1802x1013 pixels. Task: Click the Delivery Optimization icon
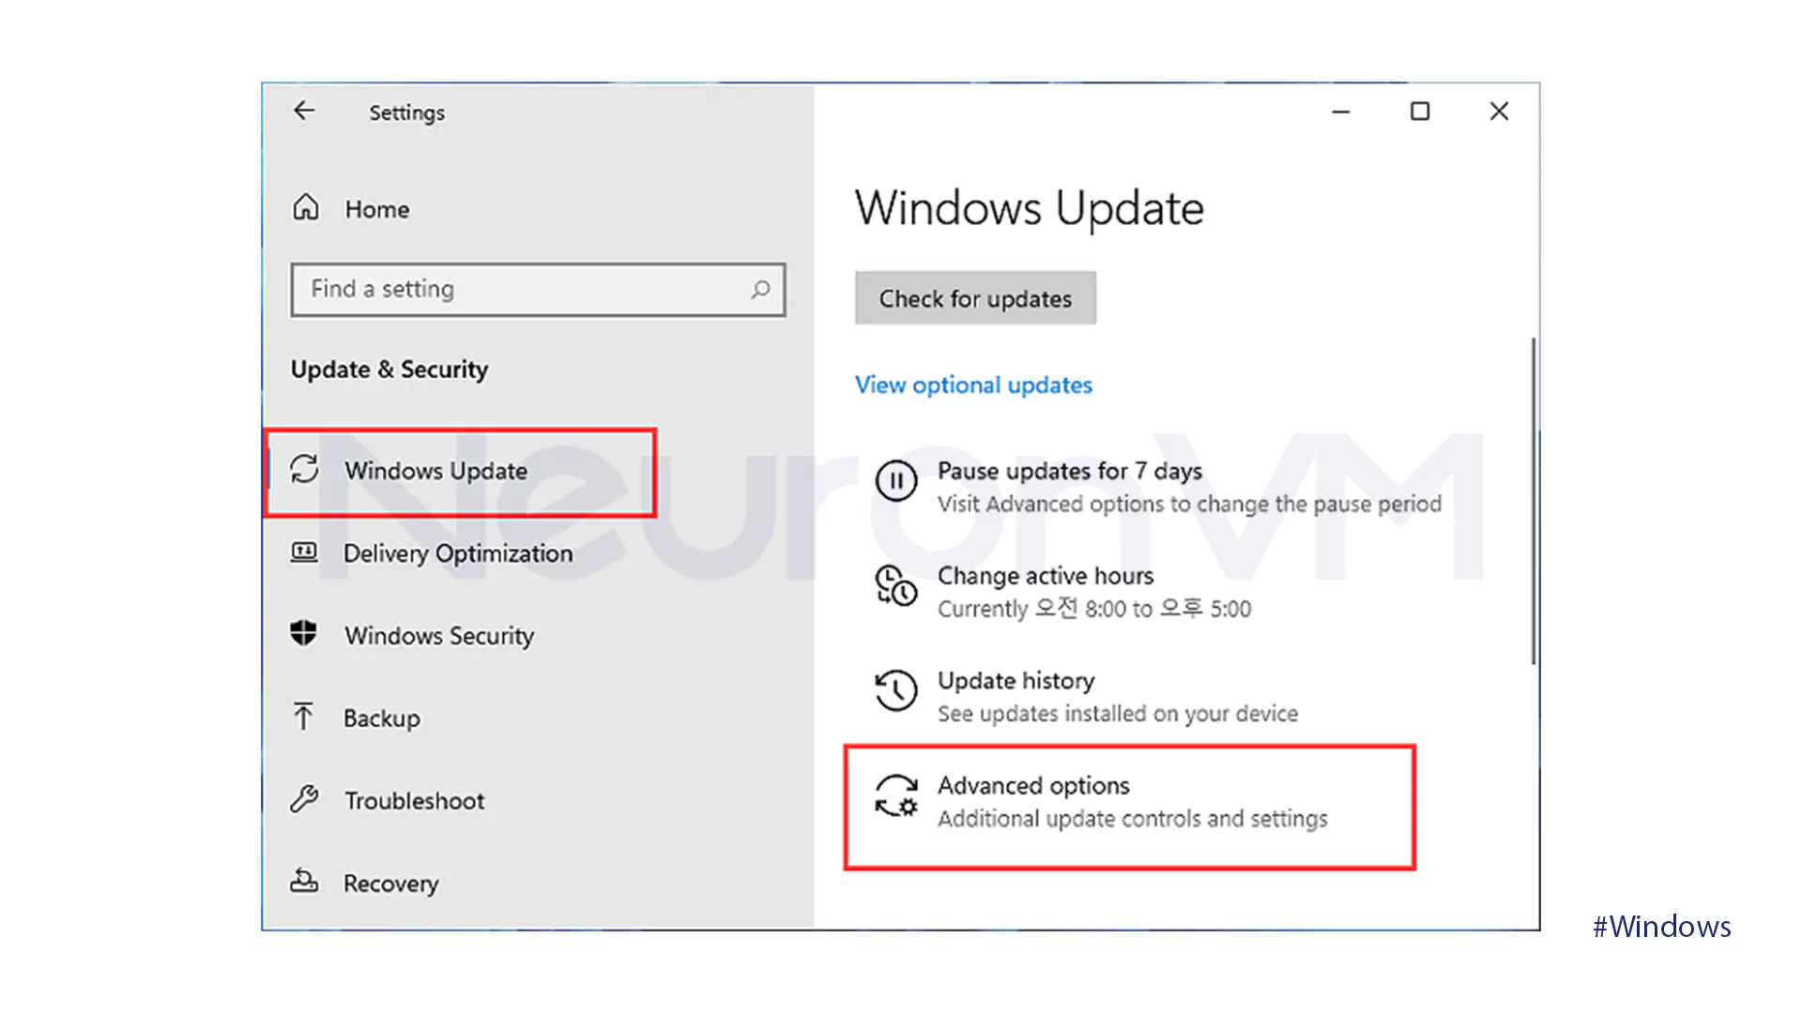tap(302, 552)
